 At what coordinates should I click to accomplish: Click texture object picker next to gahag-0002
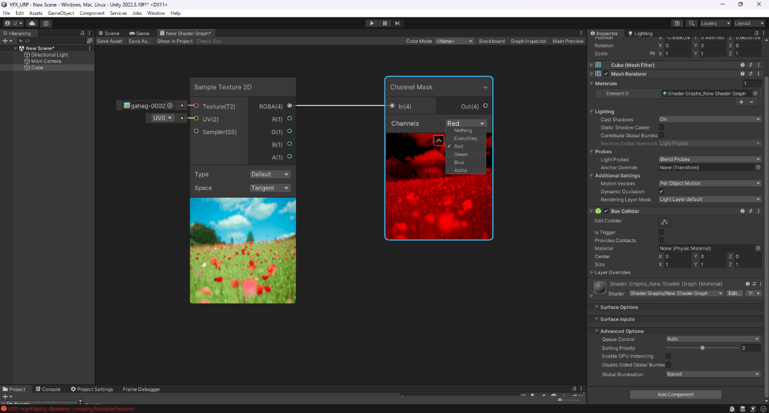pos(170,105)
